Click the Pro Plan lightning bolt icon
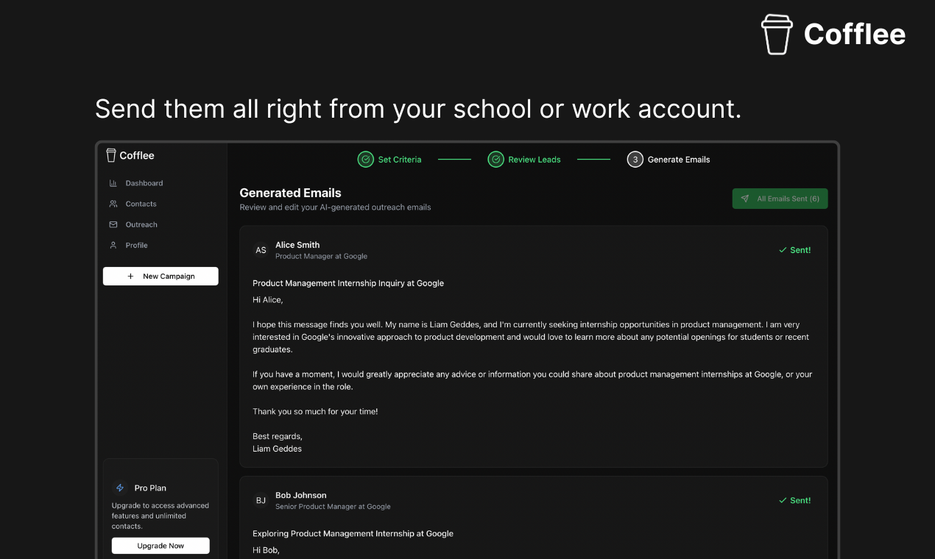The width and height of the screenshot is (935, 559). [120, 488]
